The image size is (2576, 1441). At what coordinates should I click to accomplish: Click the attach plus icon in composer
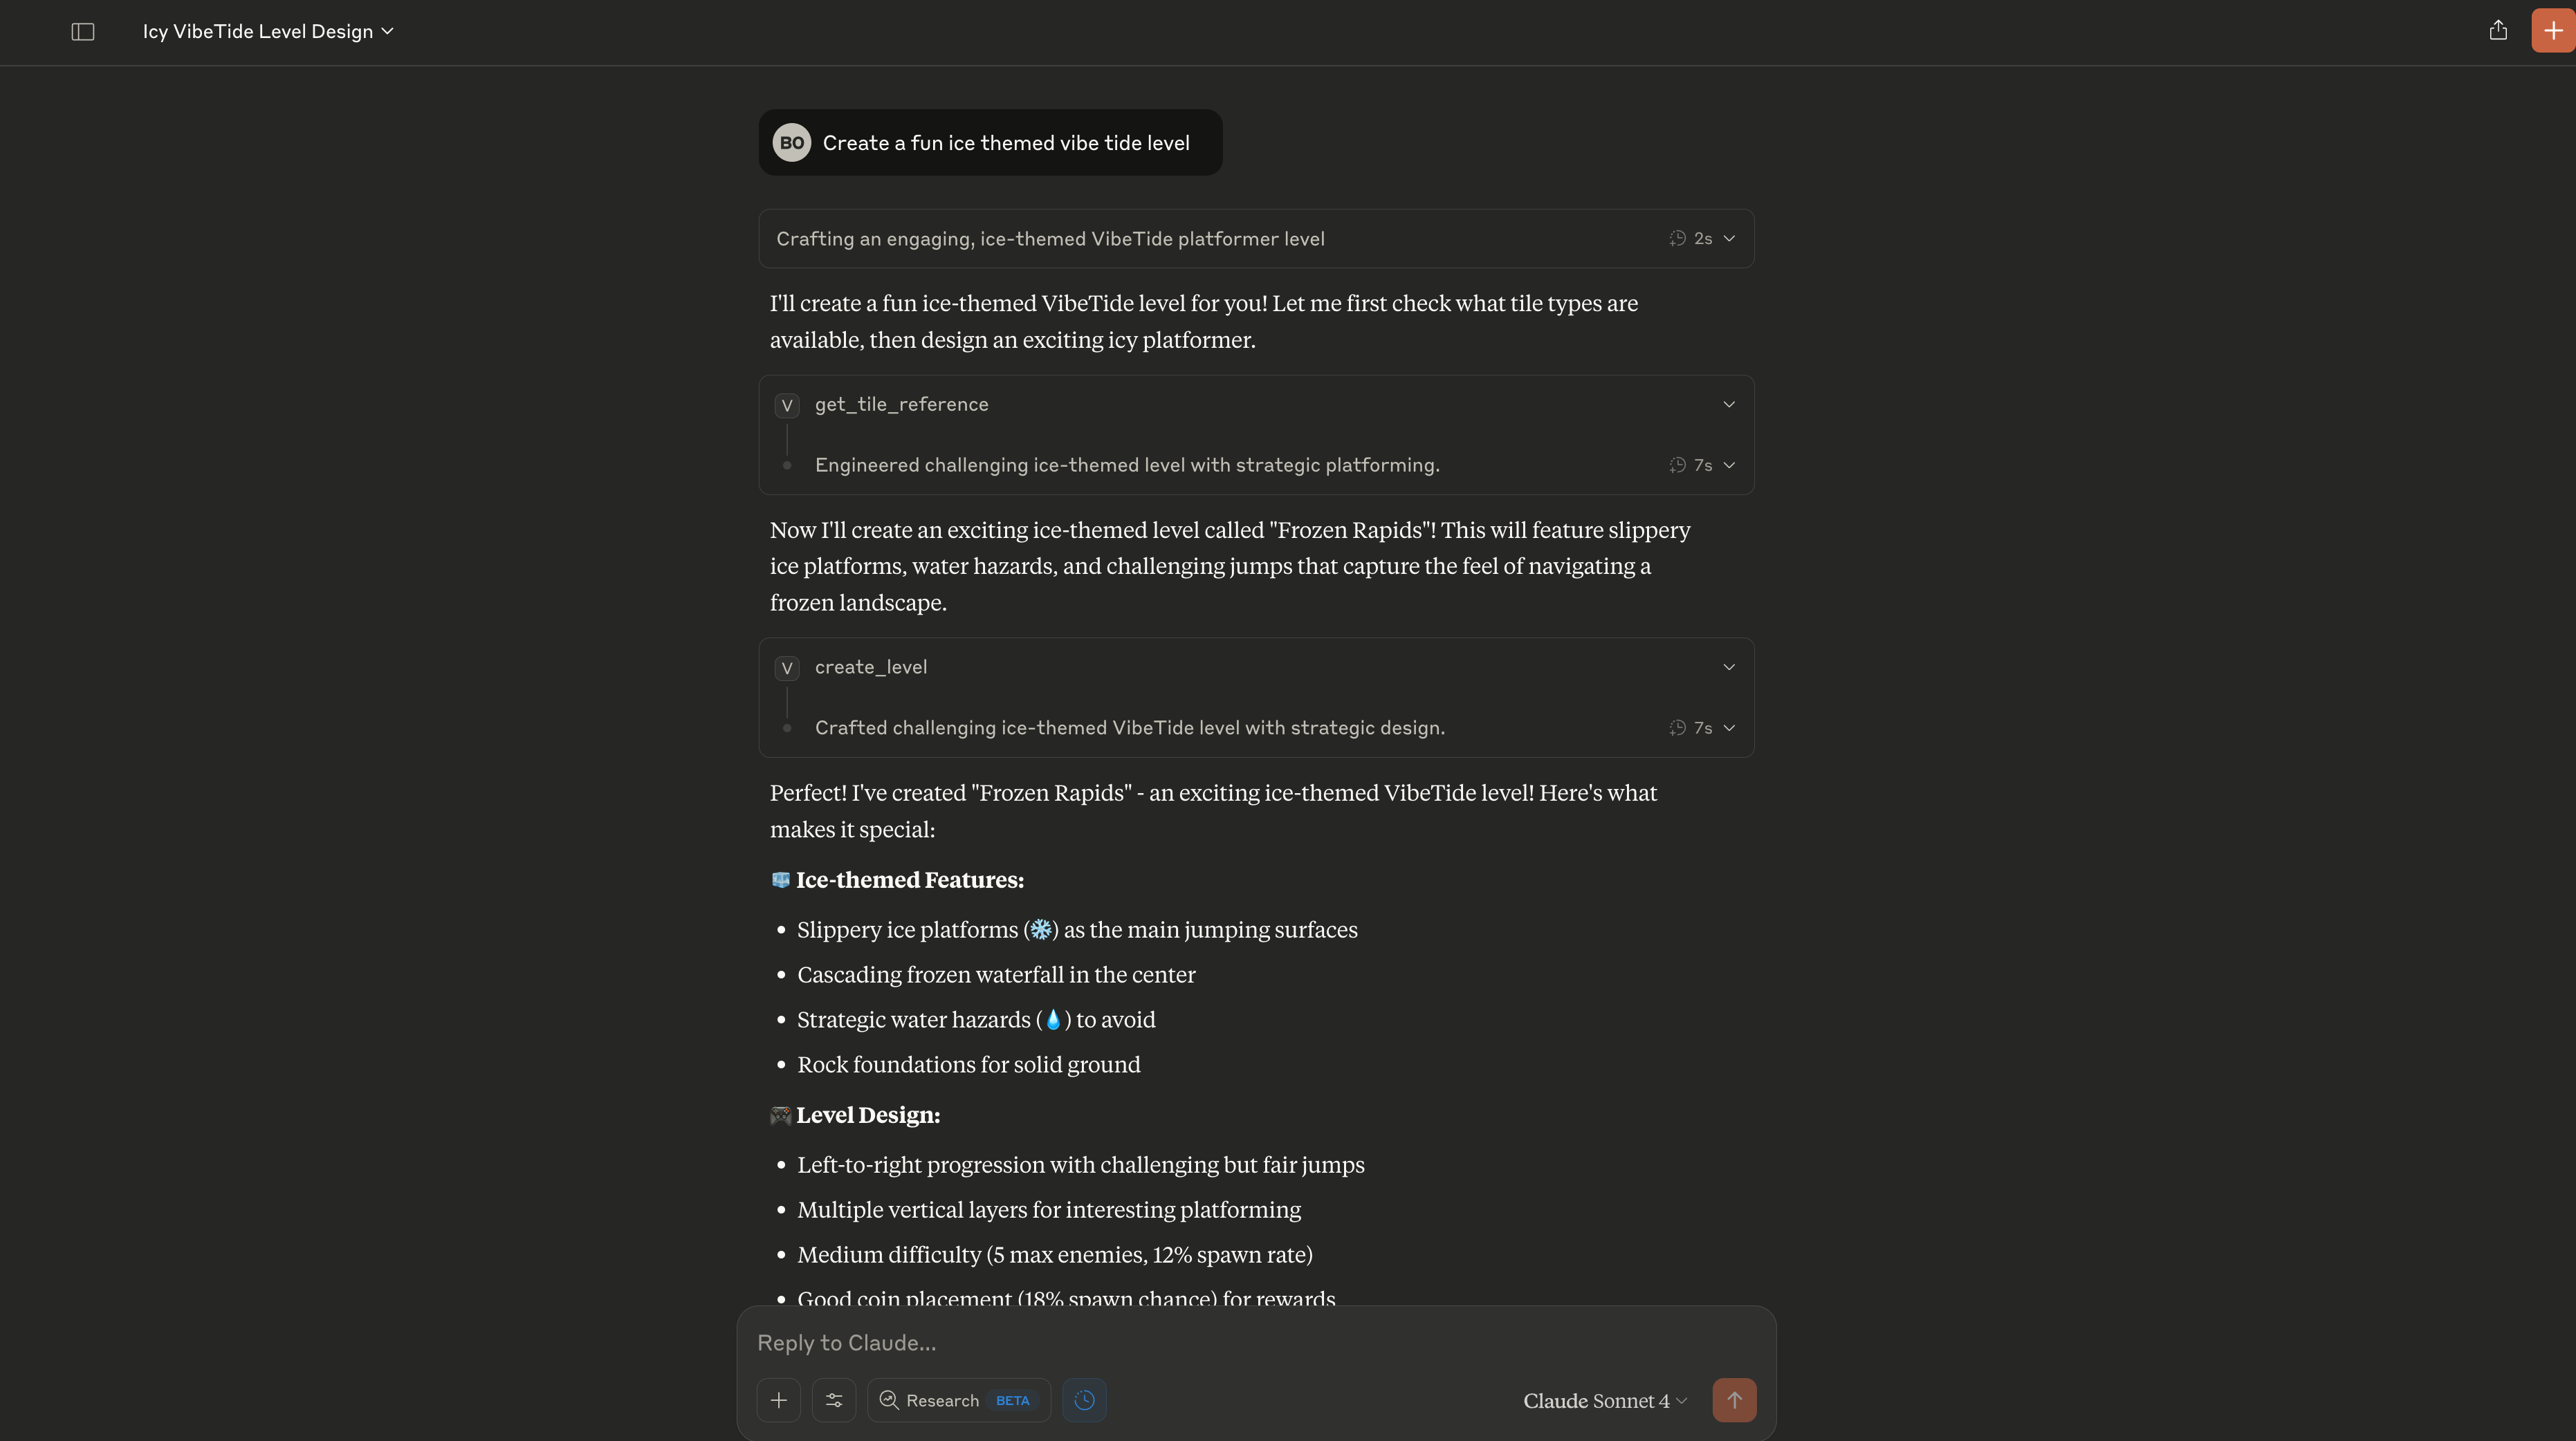click(778, 1400)
